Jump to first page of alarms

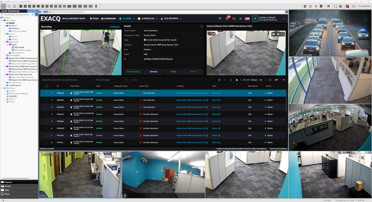pyautogui.click(x=219, y=80)
